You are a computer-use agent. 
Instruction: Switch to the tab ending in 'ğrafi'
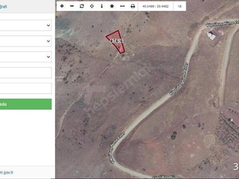tap(4, 6)
